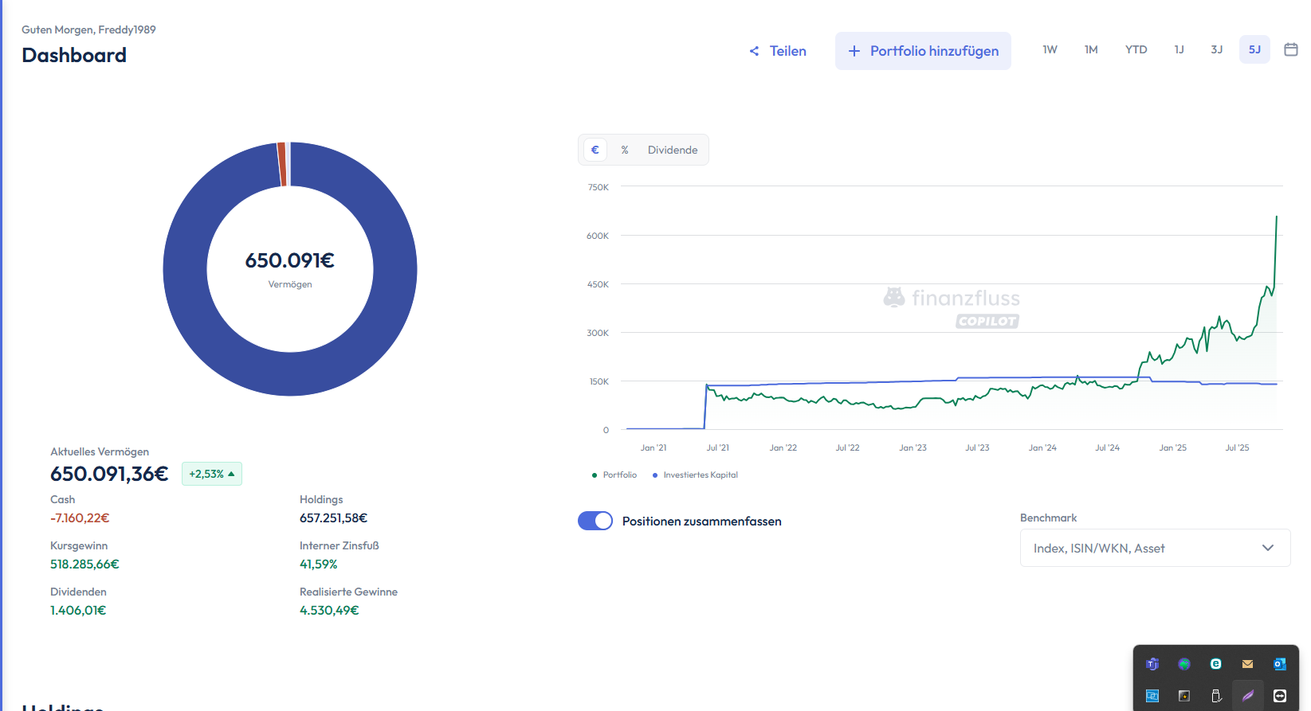Click the purple feather tray icon
Image resolution: width=1311 pixels, height=711 pixels.
click(x=1247, y=696)
